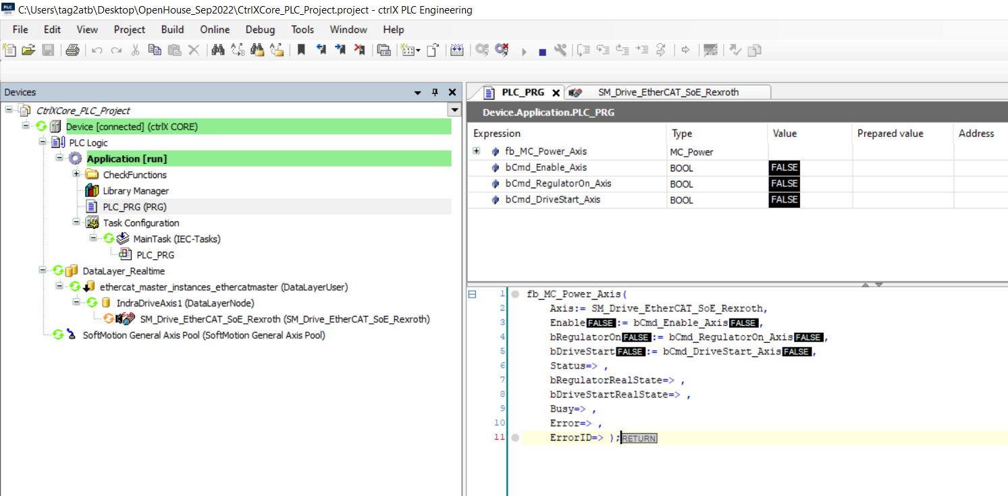Toggle breakpoint marker on code line 1
1008x496 pixels.
point(515,294)
